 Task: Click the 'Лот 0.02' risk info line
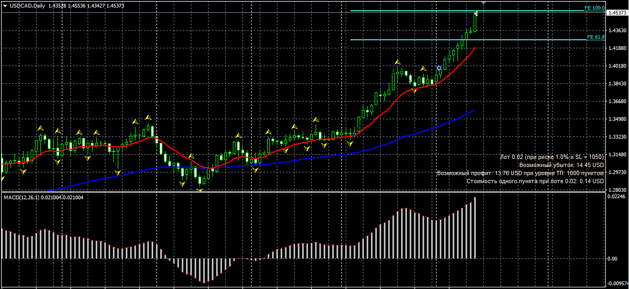(x=552, y=157)
